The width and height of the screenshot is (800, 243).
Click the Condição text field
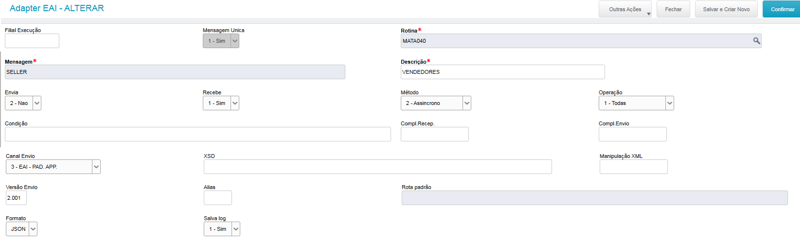pos(197,134)
